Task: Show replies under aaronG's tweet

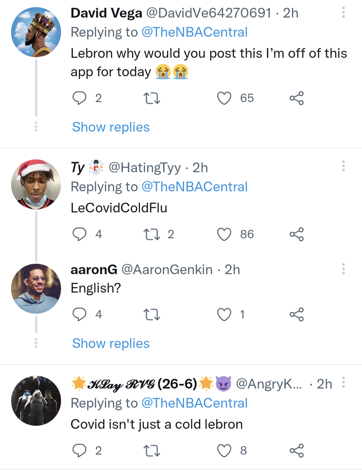Action: 111,344
